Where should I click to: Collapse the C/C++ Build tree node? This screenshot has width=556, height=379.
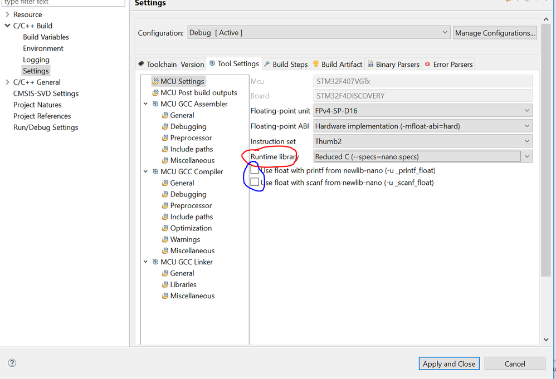pos(7,26)
